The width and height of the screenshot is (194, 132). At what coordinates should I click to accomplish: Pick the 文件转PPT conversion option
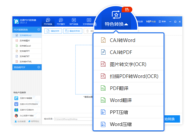pyautogui.click(x=27, y=51)
